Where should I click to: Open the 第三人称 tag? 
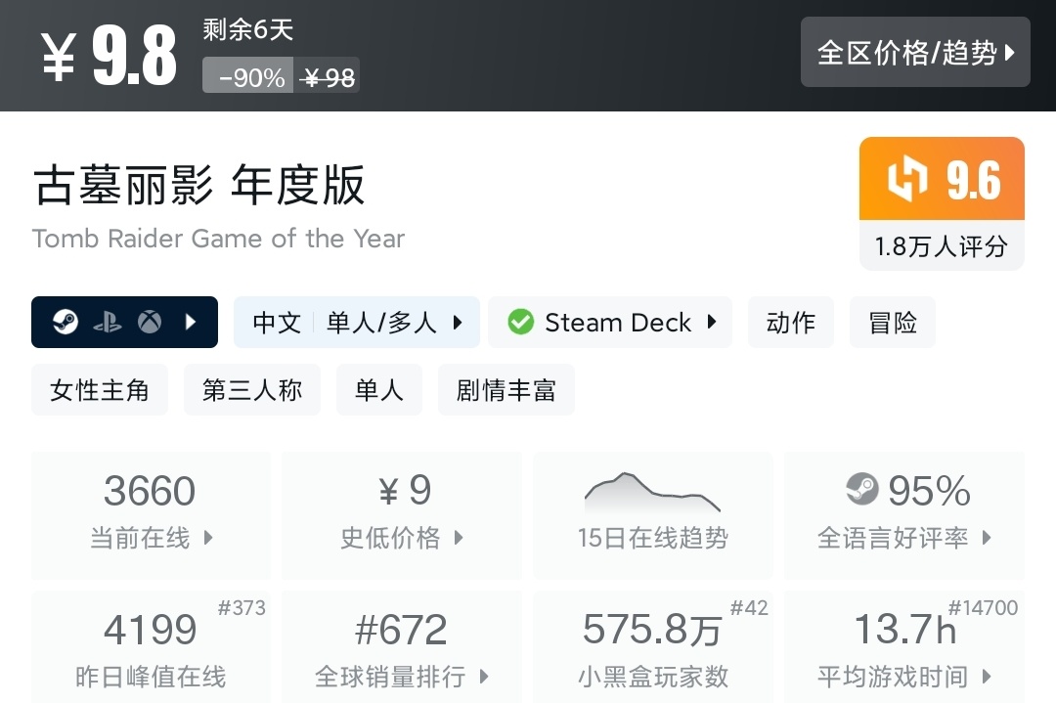tap(252, 390)
